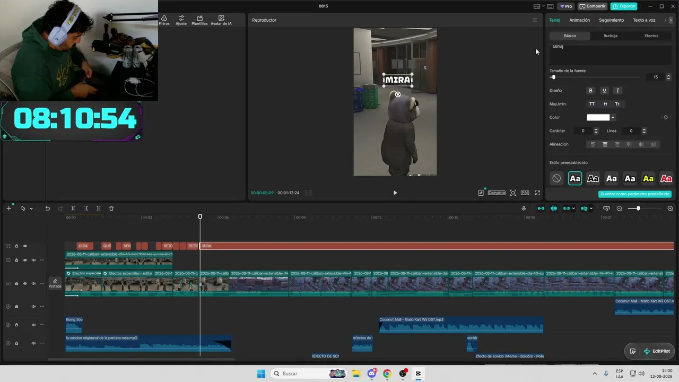This screenshot has width=679, height=382.
Task: Zoom in the timeline with the plus icon
Action: coord(670,209)
